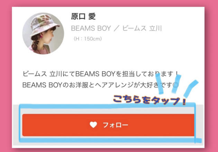The height and width of the screenshot is (152, 218).
Task: Click the こちらをタップ! annotation text
Action: (x=149, y=100)
